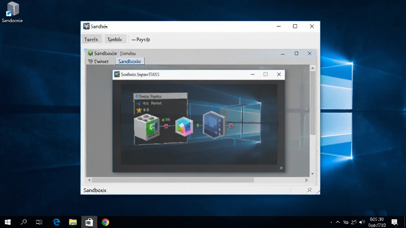Open the Paycip menu item

(x=141, y=39)
